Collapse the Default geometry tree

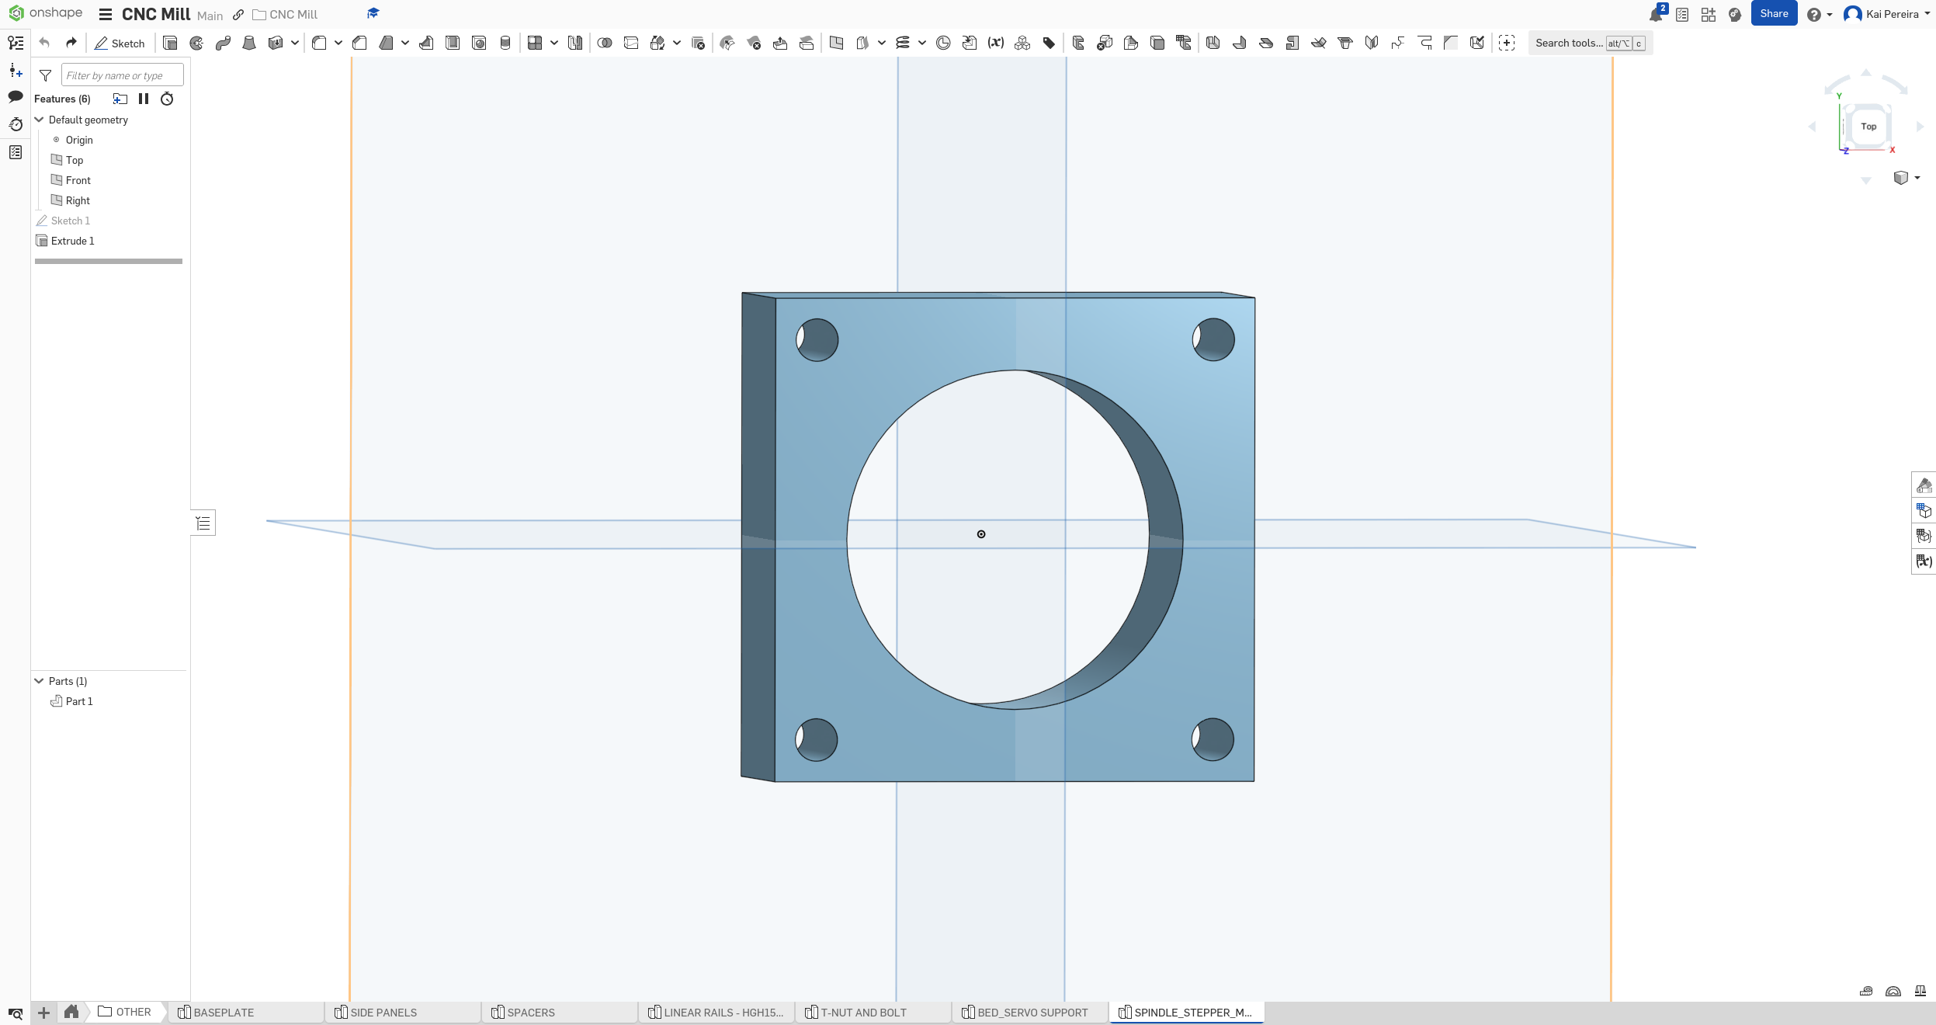[40, 120]
